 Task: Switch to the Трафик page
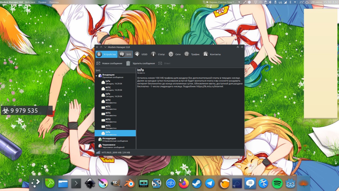click(x=192, y=54)
